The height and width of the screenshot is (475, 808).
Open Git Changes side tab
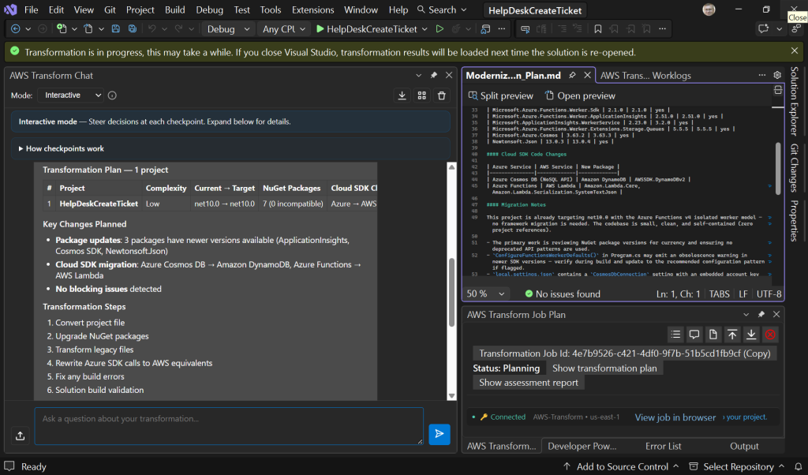point(795,168)
